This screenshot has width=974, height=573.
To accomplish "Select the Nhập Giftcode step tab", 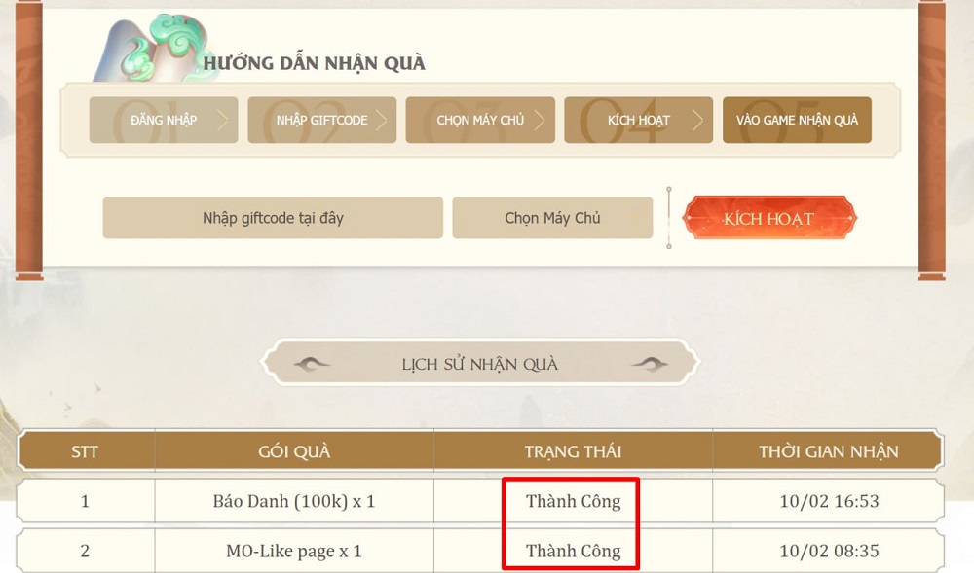I will coord(321,120).
